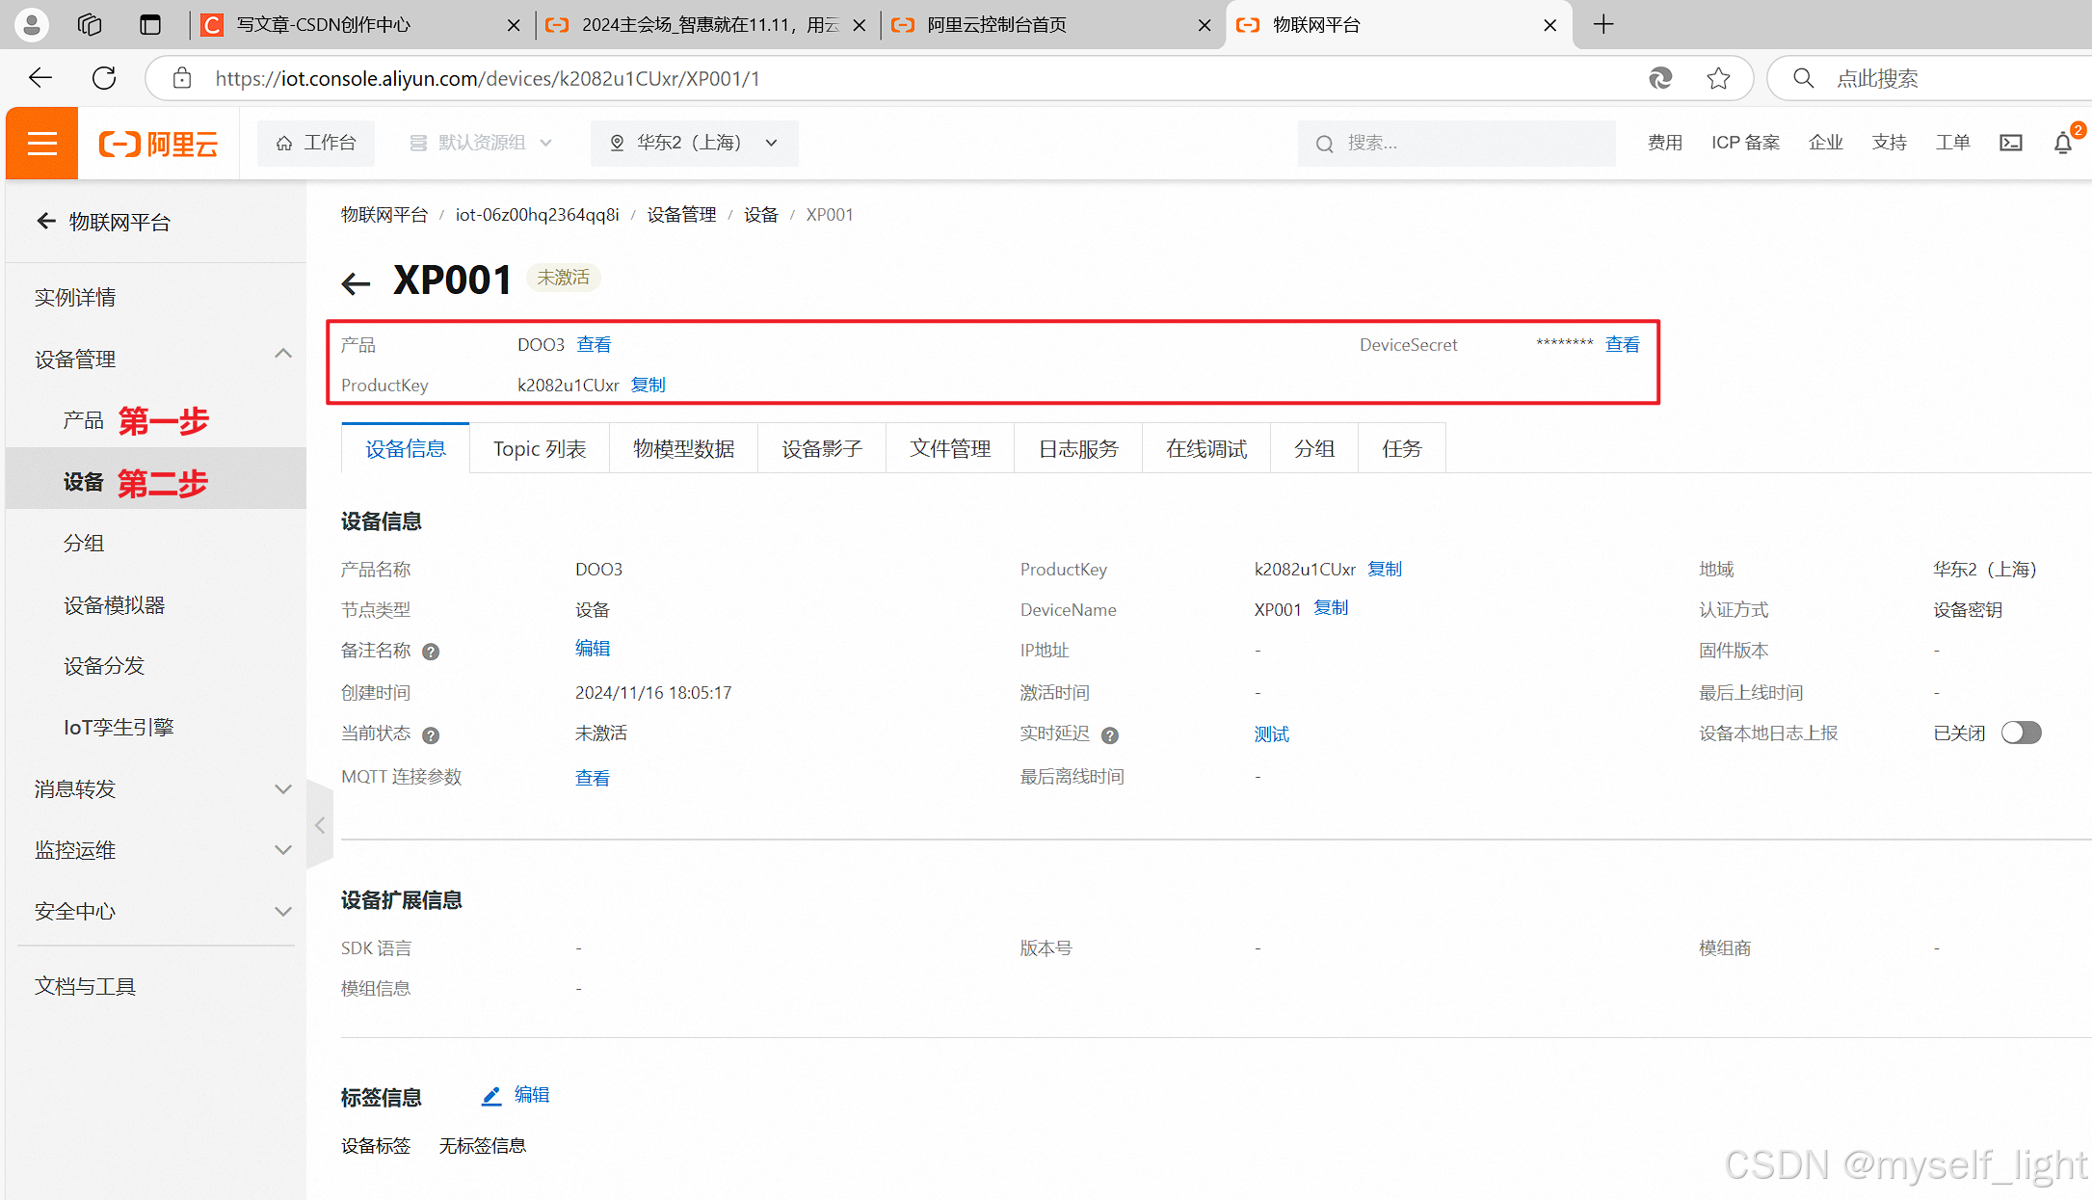Copy ProductKey in 设备信息 section

(1385, 570)
